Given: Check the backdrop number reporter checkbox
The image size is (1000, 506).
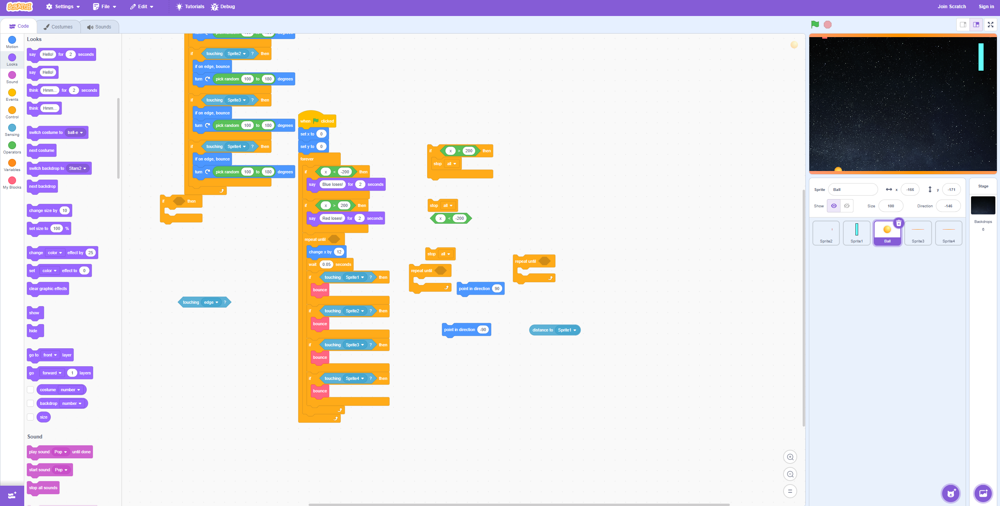Looking at the screenshot, I should [x=30, y=403].
